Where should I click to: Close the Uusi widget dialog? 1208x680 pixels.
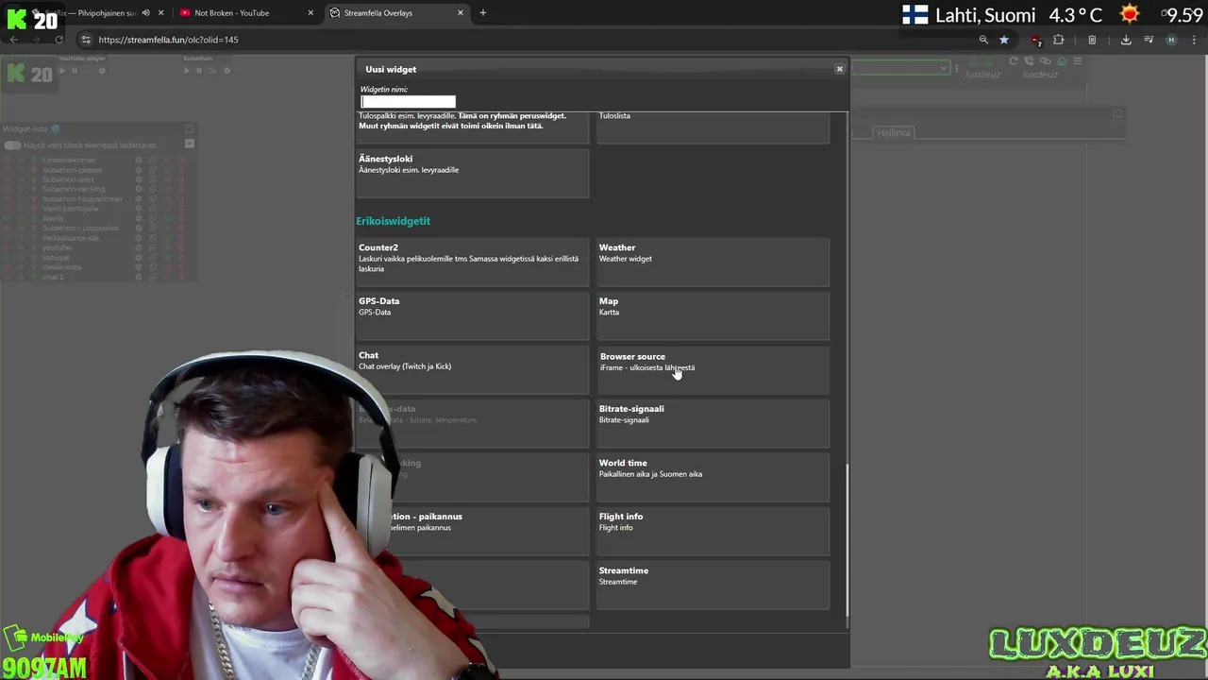(x=839, y=69)
